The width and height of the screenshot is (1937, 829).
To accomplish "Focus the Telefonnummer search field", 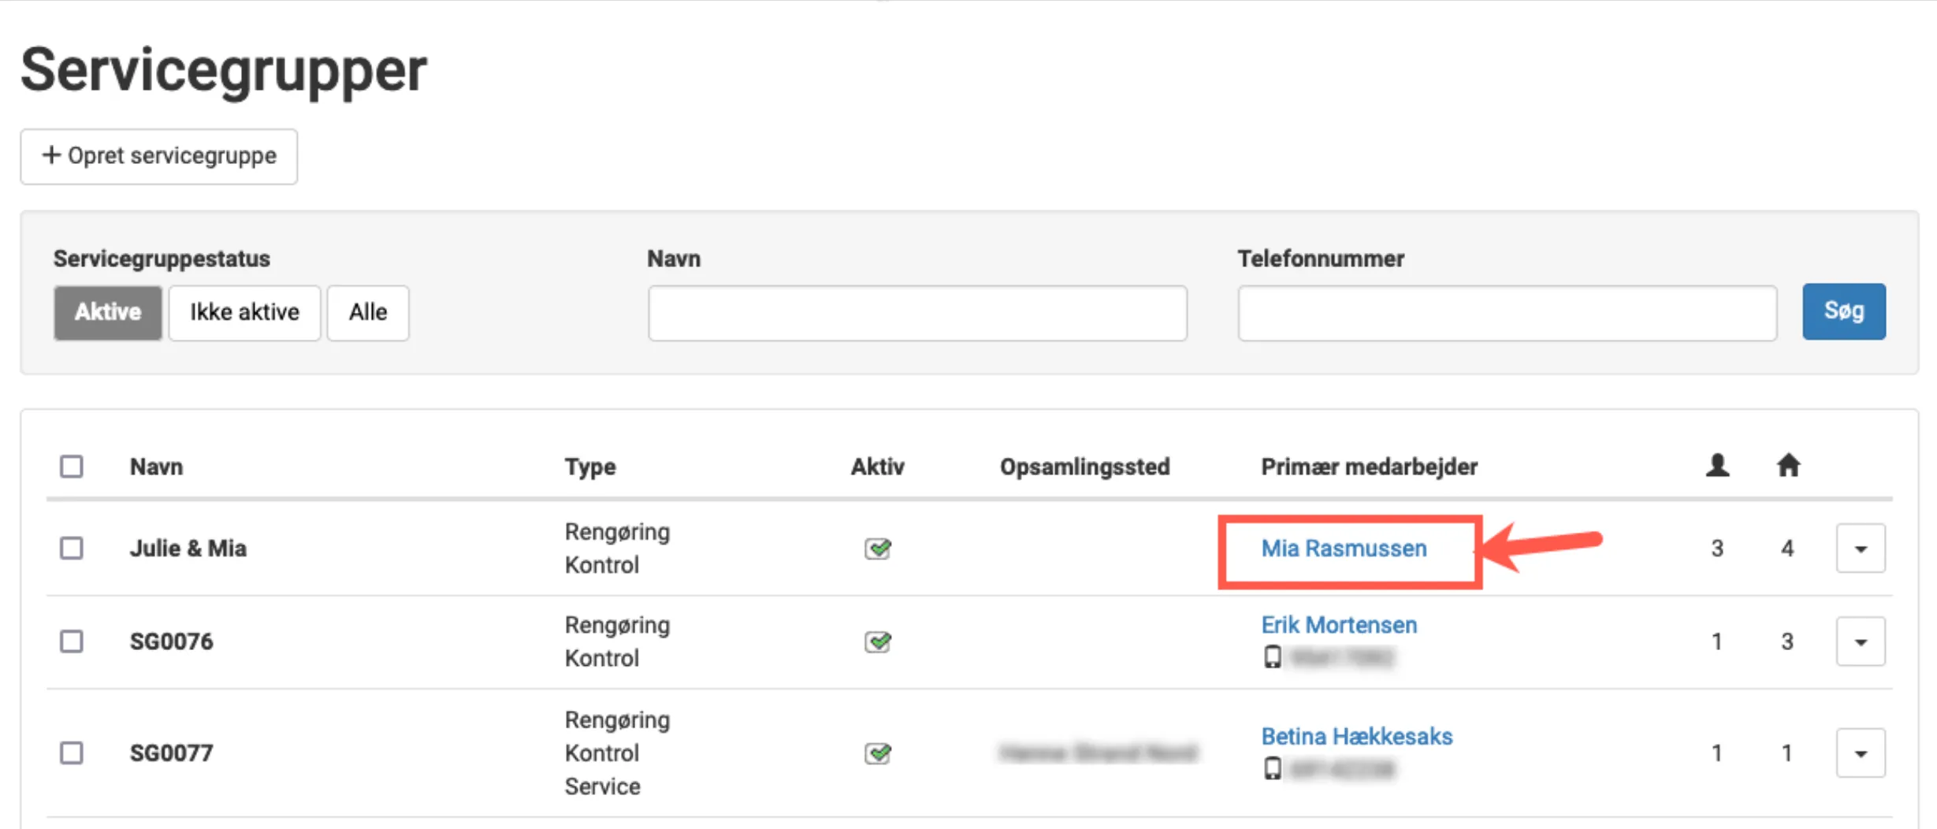I will (x=1506, y=313).
